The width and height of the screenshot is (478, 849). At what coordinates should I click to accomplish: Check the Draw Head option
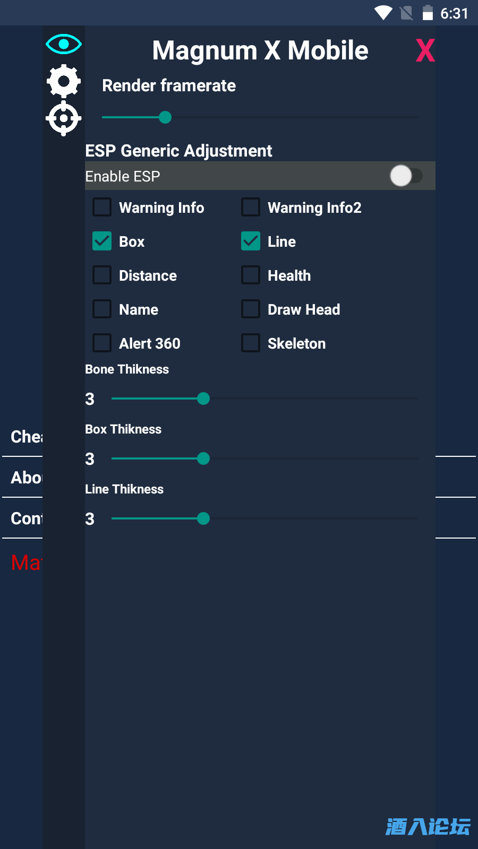(x=251, y=309)
